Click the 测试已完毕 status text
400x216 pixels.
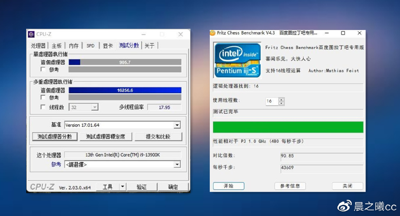(225, 112)
